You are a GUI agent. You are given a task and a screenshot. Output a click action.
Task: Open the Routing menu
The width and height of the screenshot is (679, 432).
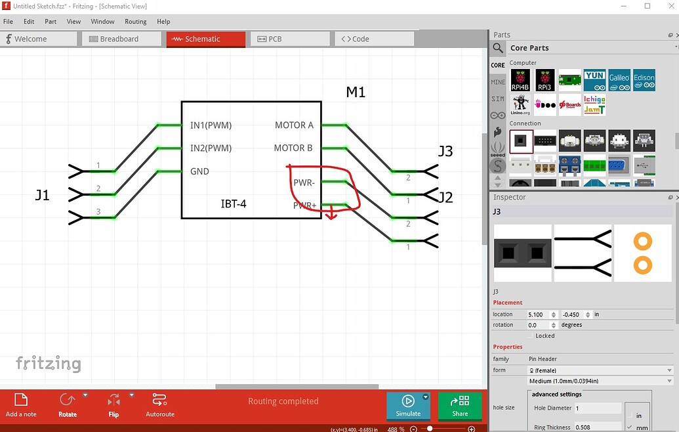[136, 21]
